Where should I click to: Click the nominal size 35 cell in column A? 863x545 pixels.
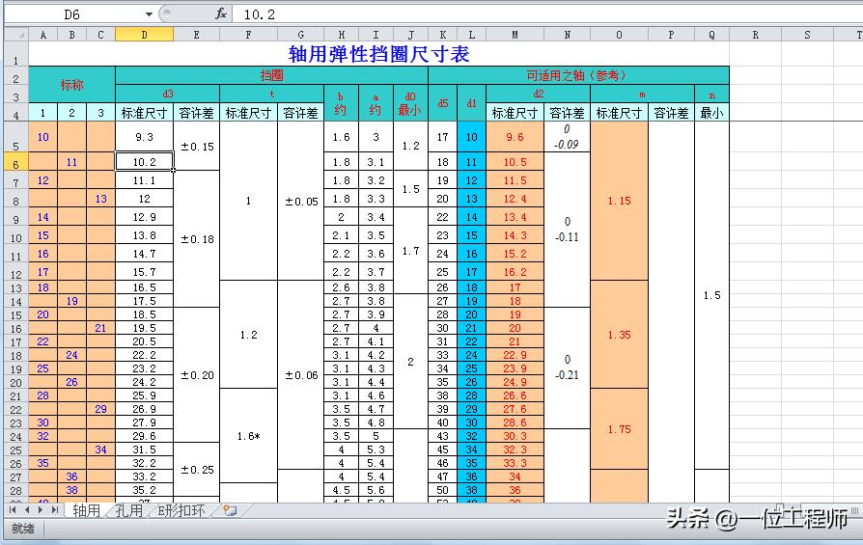pyautogui.click(x=42, y=463)
